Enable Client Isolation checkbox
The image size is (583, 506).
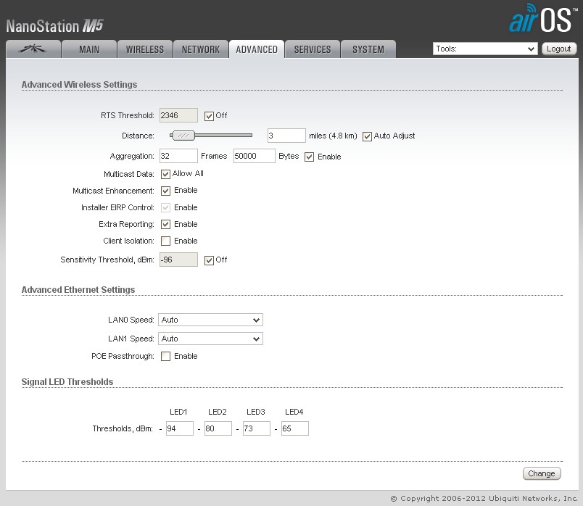(165, 241)
